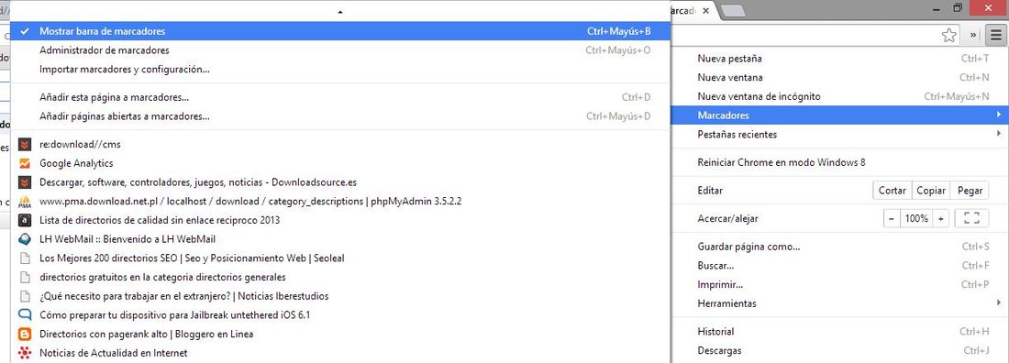Open Historial from Chrome menu
Viewport: 1009px width, 363px height.
pyautogui.click(x=839, y=332)
